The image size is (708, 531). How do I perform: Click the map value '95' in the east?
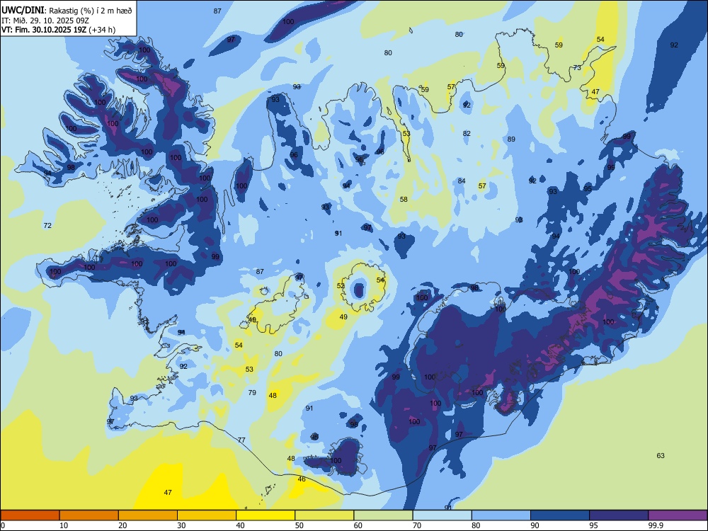tap(588, 189)
